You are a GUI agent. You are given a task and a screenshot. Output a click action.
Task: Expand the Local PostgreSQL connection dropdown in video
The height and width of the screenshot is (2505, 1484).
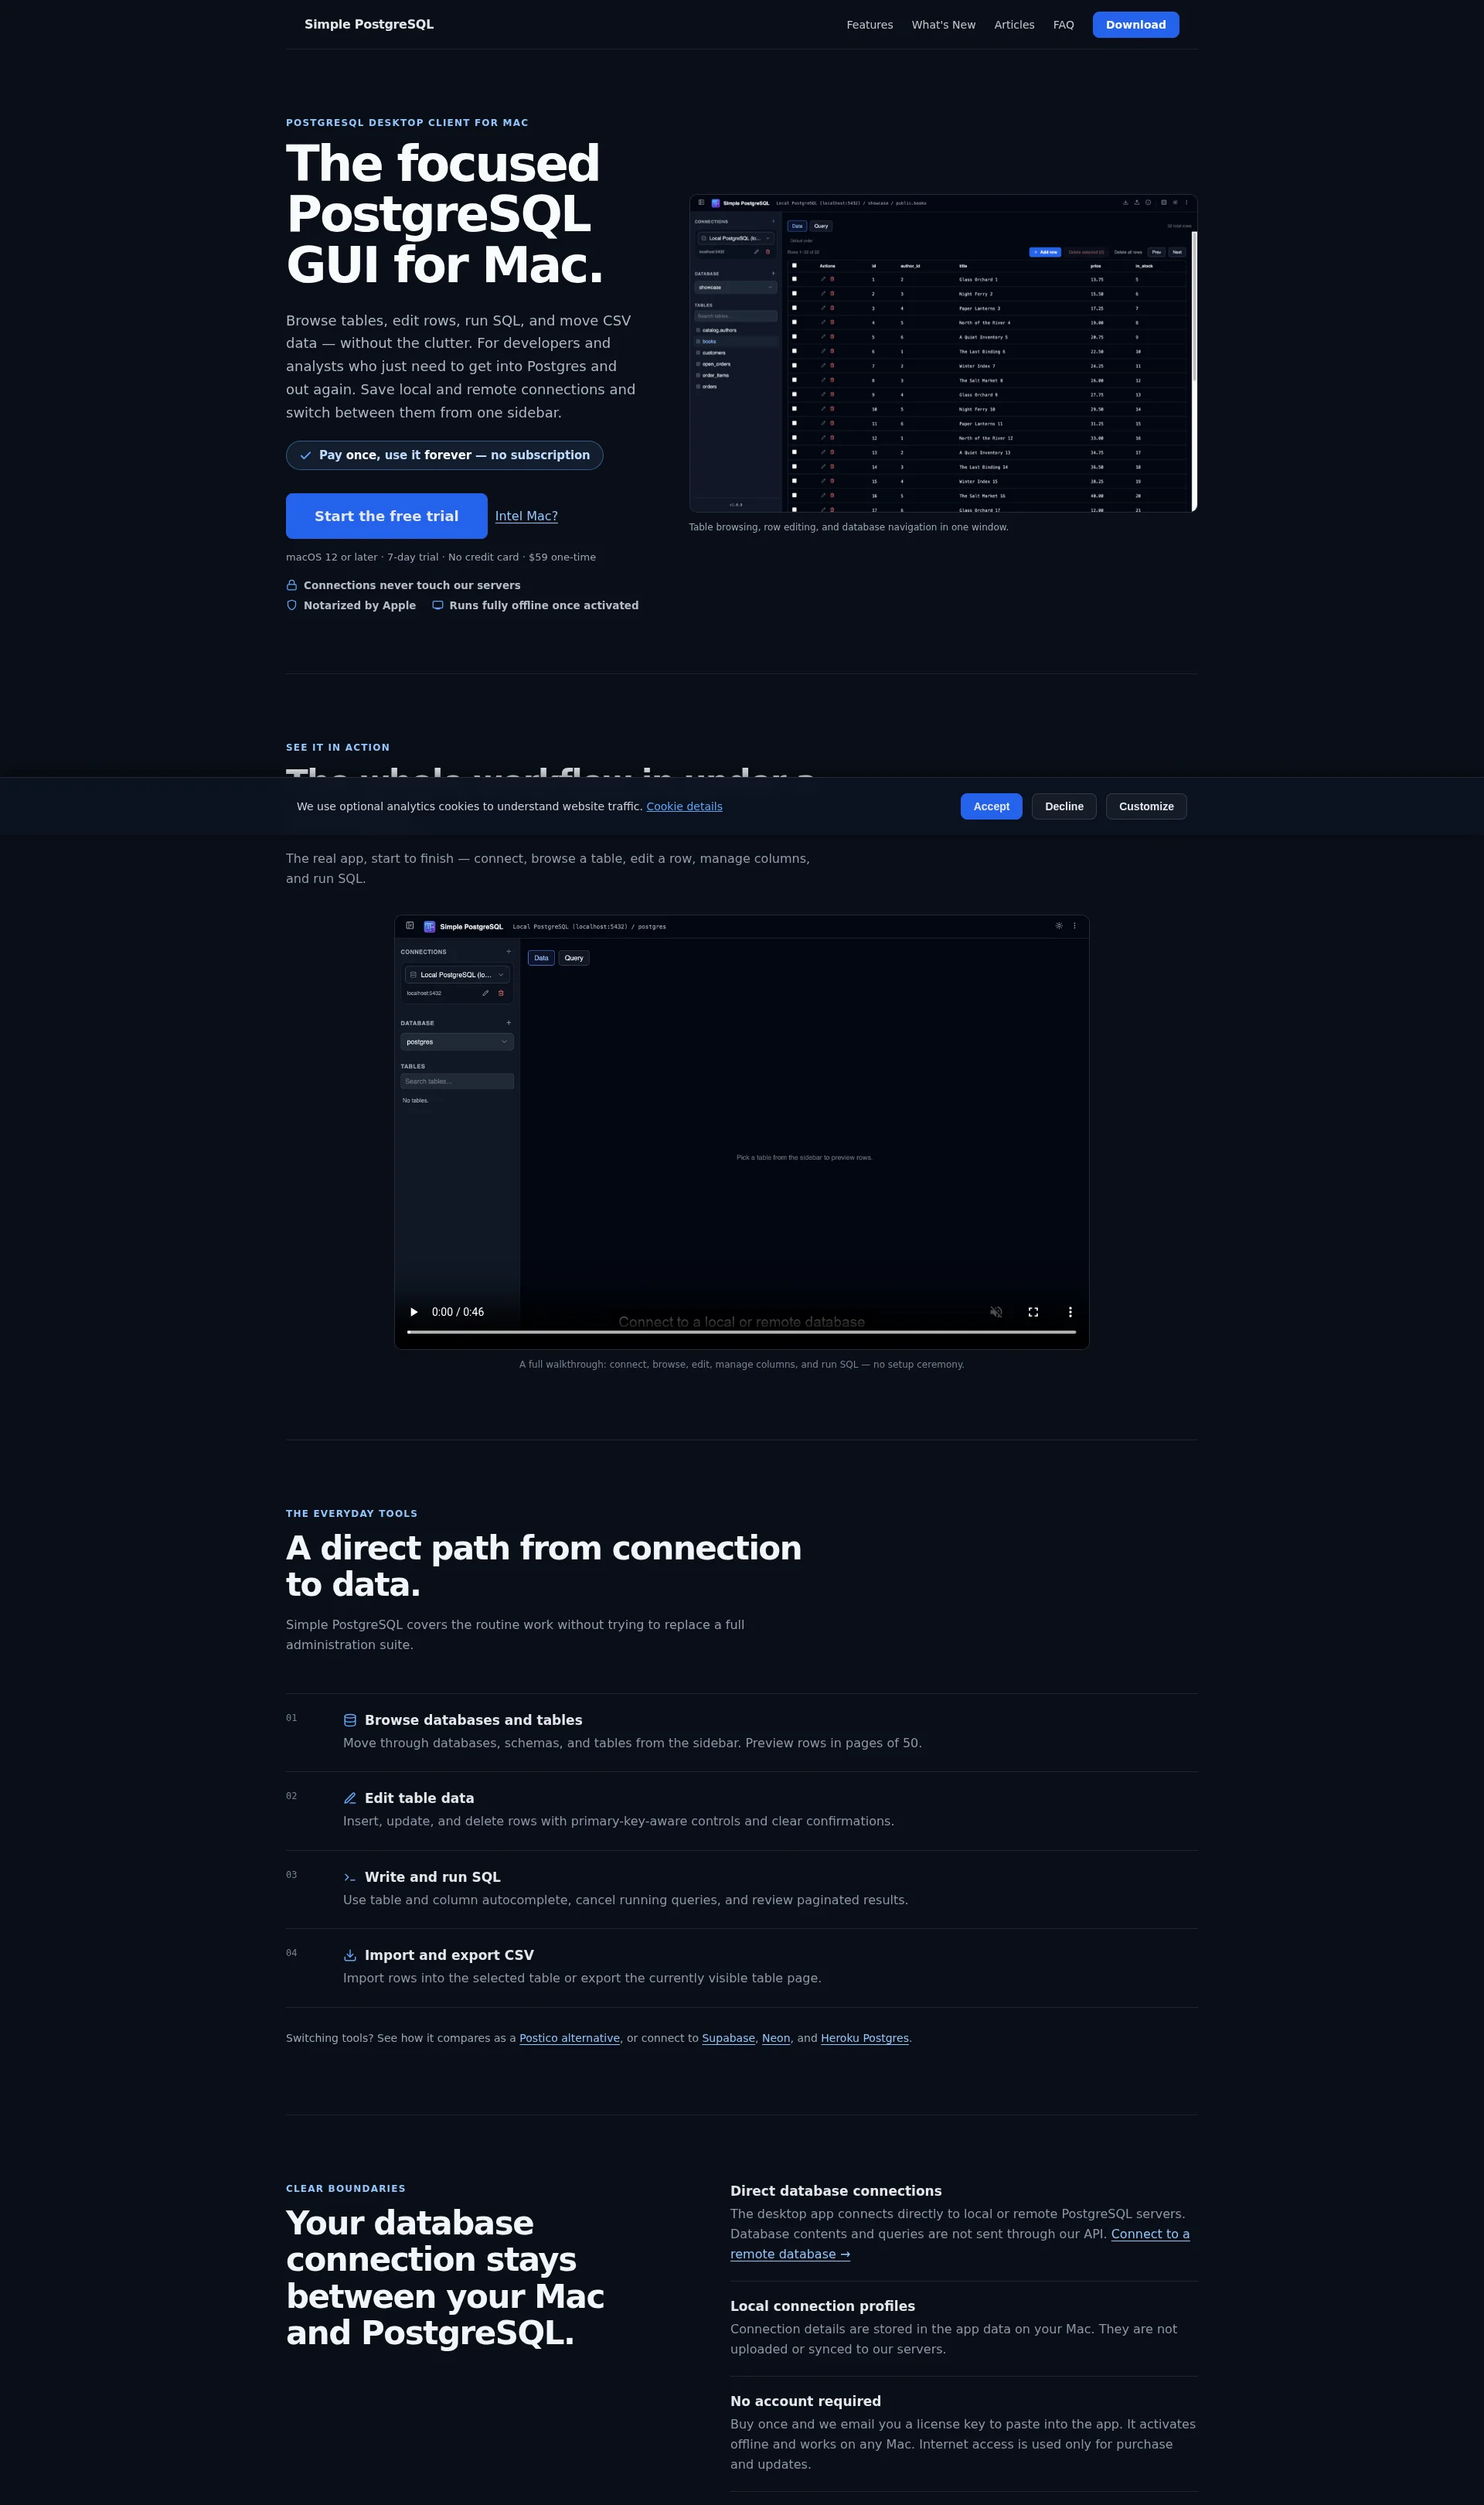coord(457,975)
